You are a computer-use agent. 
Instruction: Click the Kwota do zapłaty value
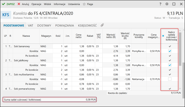(x=176, y=93)
